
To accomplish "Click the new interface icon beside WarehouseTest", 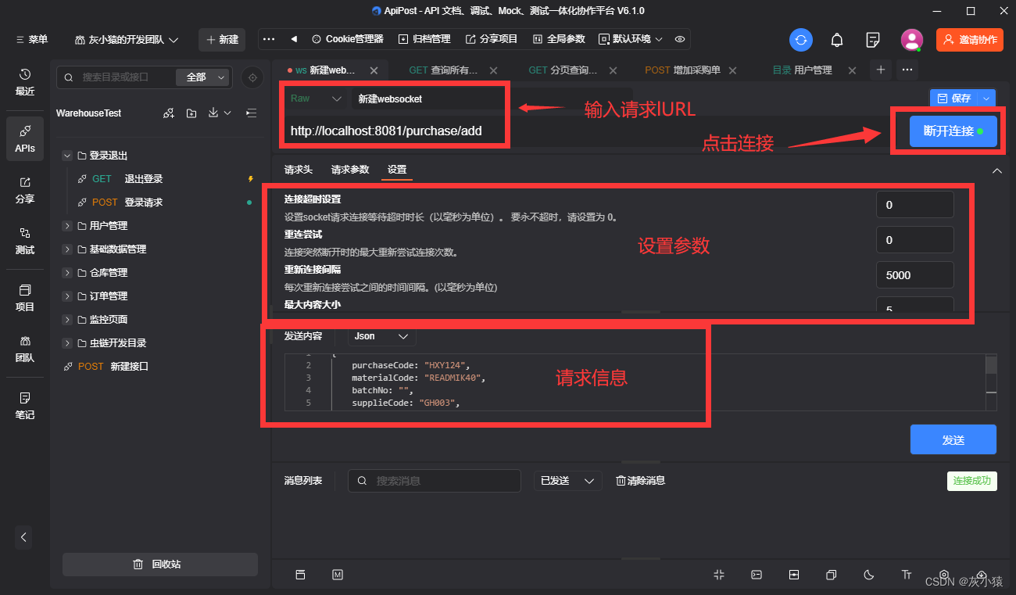I will [169, 113].
